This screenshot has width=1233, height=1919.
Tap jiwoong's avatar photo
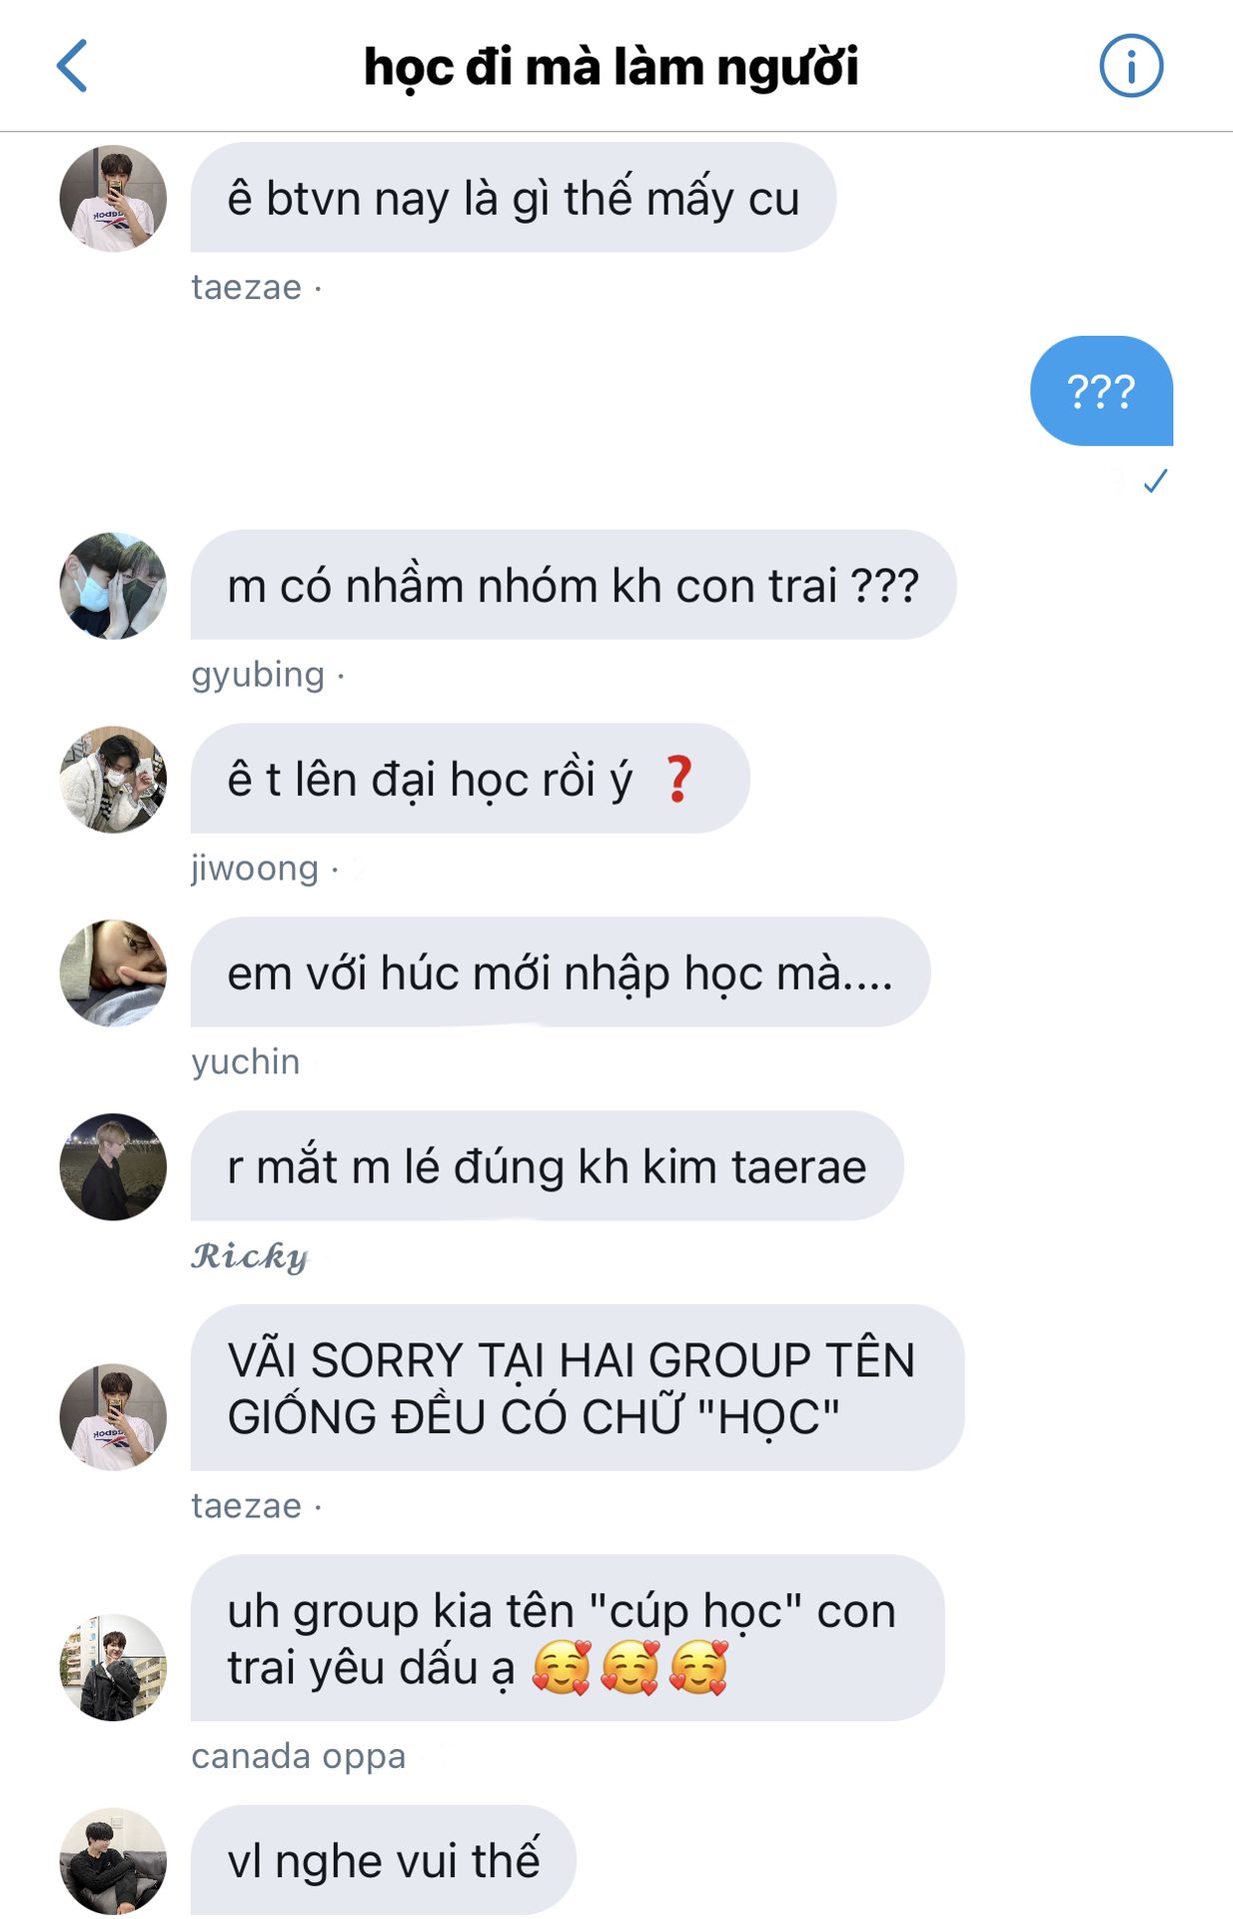coord(113,780)
